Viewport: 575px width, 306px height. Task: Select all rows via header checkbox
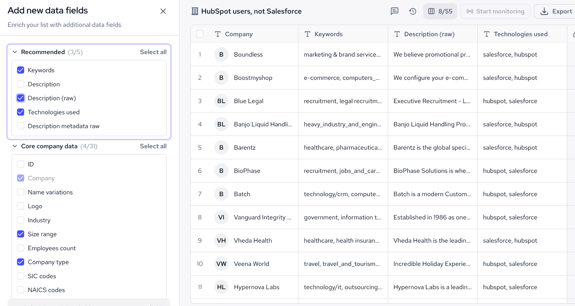pos(200,34)
